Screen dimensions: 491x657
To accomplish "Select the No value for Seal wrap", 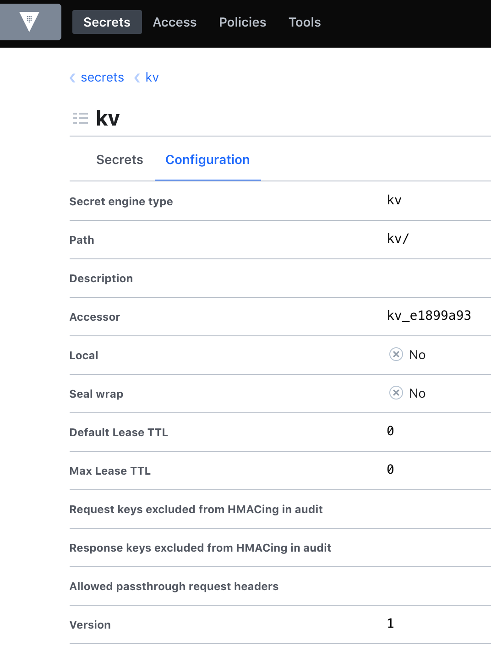I will (416, 393).
